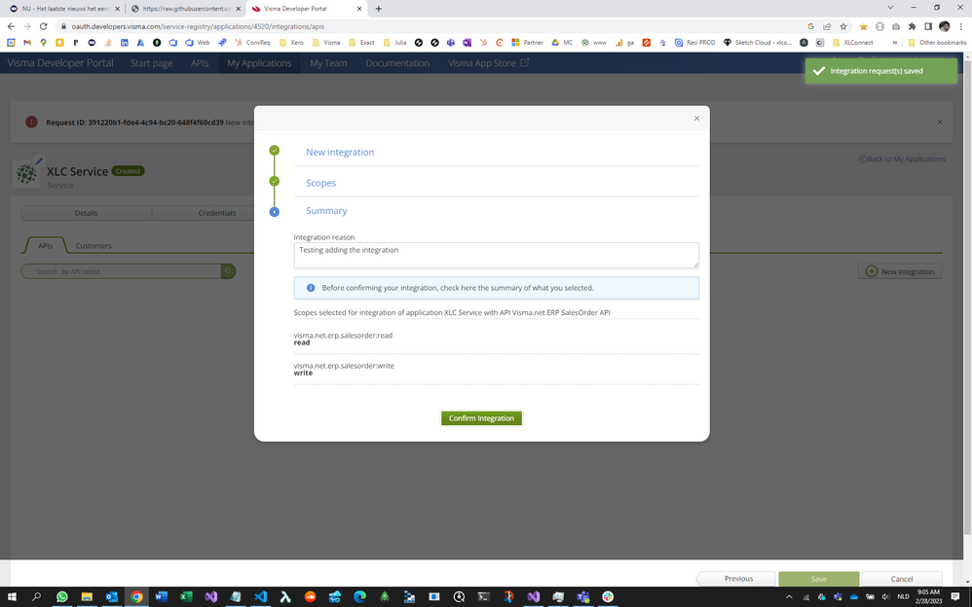Follow the Back to My Applications link
Image resolution: width=972 pixels, height=607 pixels.
tap(902, 160)
